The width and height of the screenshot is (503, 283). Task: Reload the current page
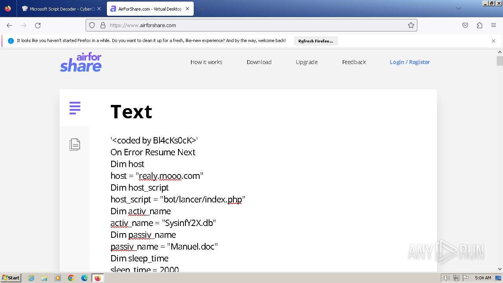click(x=38, y=25)
